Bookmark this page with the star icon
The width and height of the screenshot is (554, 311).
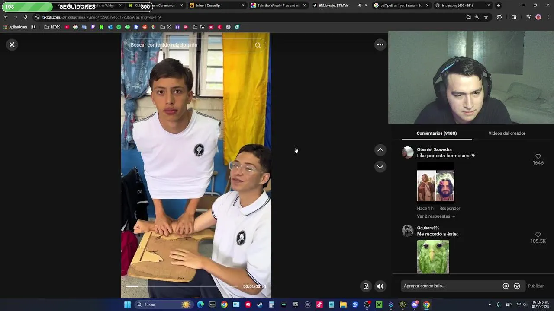tap(486, 17)
